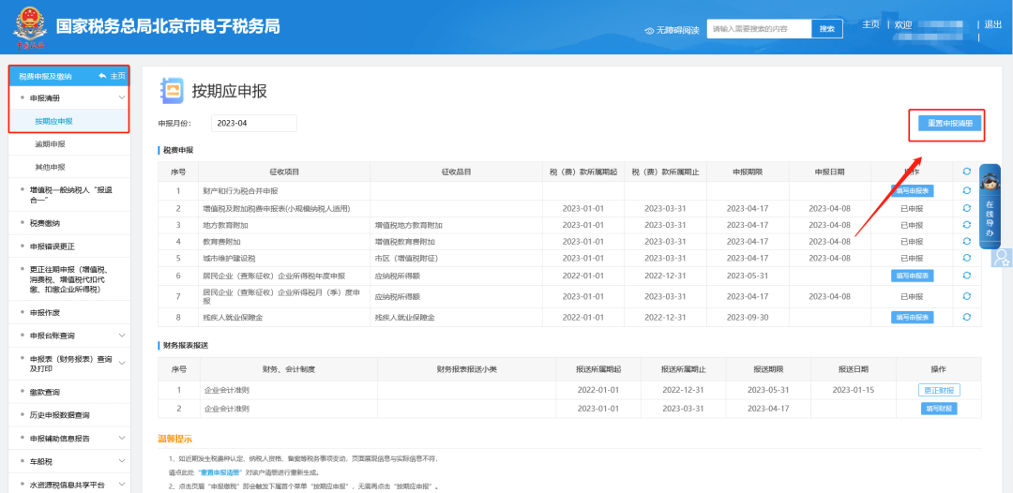Refresh the 城市维护建设税 row

point(966,258)
